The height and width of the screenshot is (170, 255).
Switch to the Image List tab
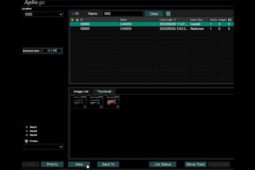[81, 92]
